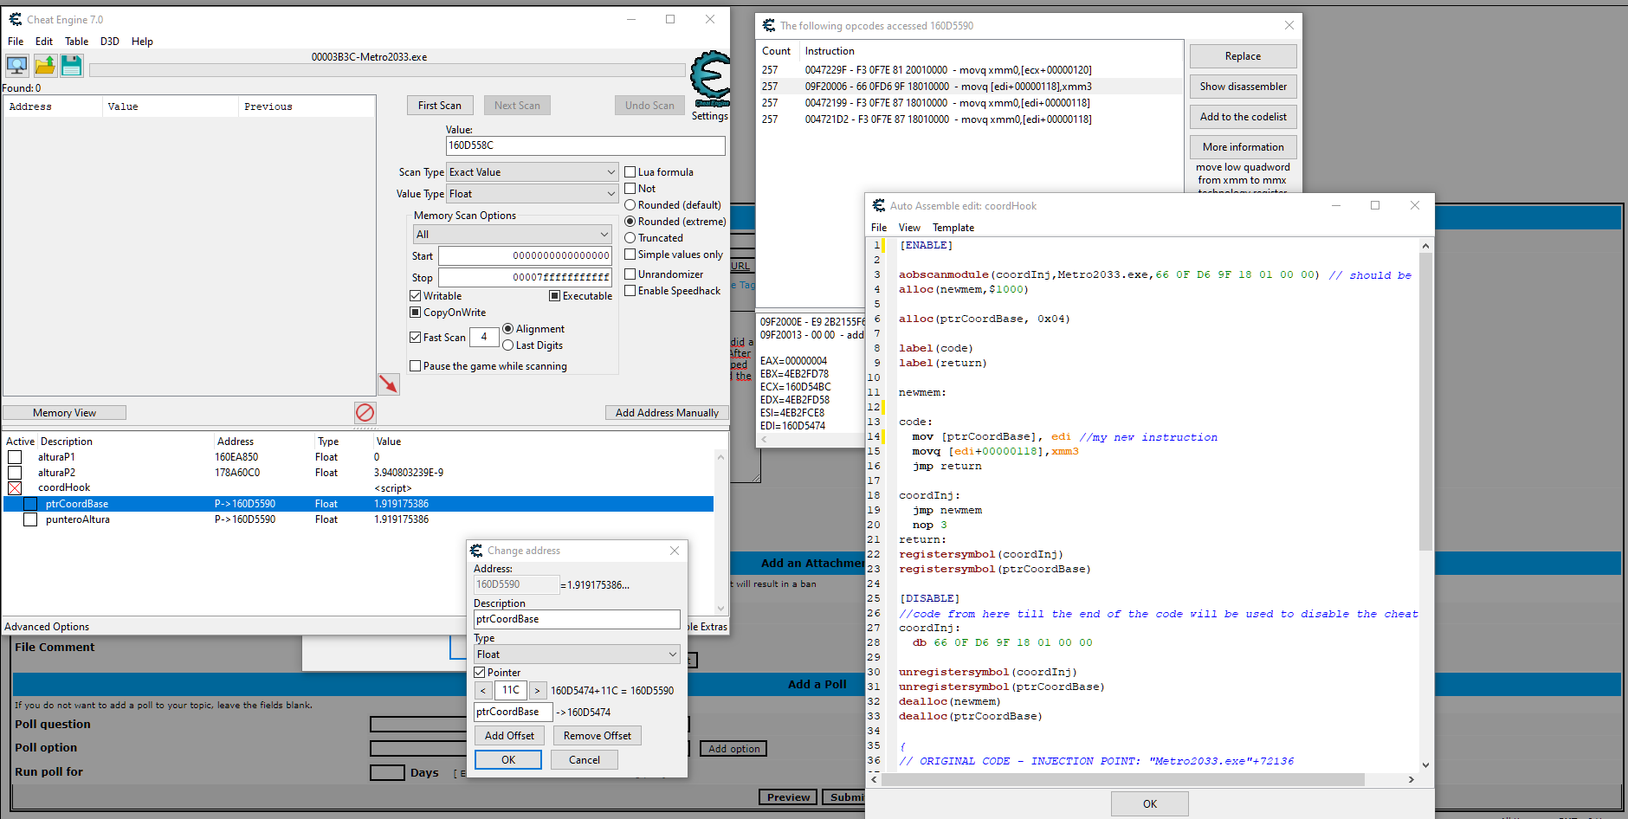Click the Select process computer icon
This screenshot has width=1628, height=819.
click(16, 65)
